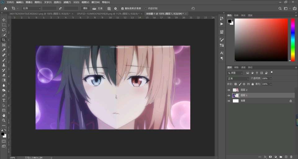
Task: Select the Gradient tool
Action: point(4,80)
